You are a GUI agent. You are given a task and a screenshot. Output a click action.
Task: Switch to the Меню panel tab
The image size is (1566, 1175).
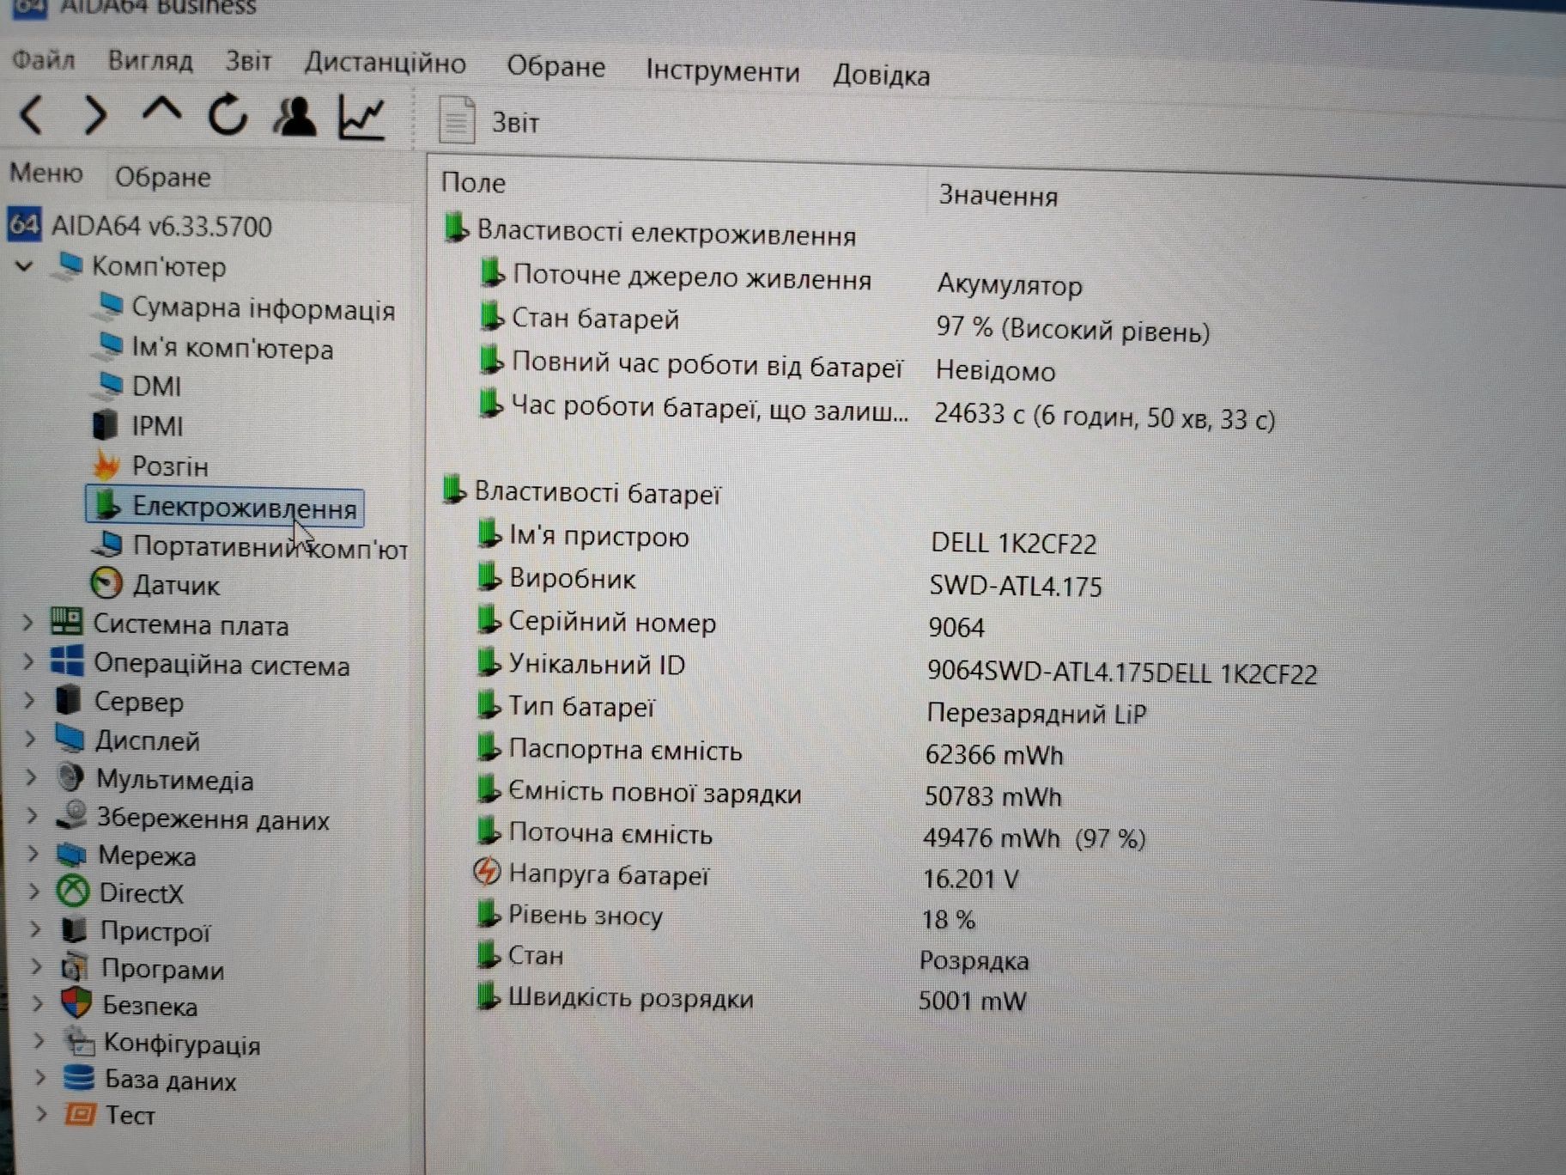(x=46, y=173)
